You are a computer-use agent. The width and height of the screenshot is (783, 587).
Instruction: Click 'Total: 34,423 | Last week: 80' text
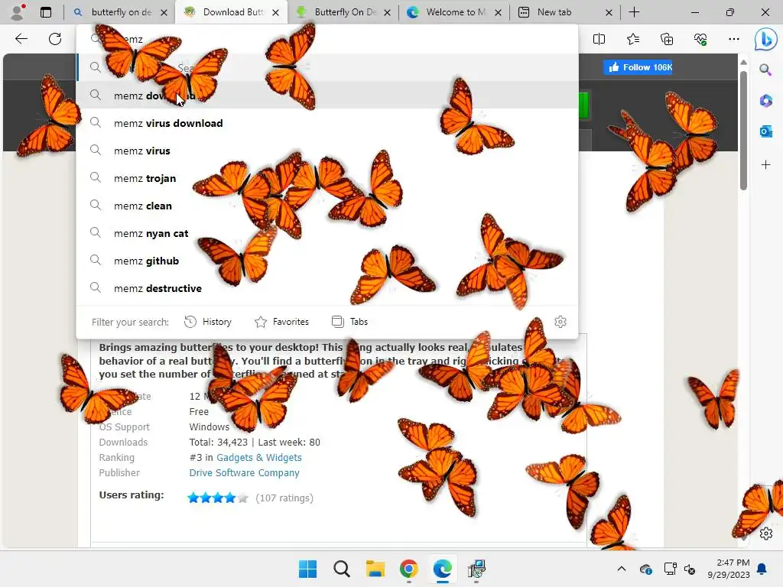pyautogui.click(x=255, y=443)
